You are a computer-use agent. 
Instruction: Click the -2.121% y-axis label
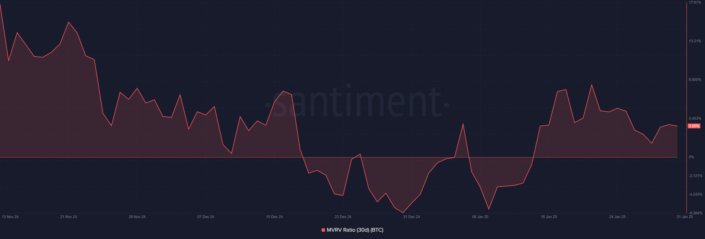click(x=696, y=176)
